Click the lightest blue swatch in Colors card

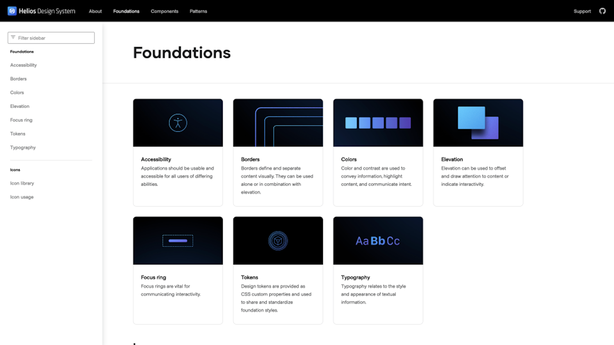(x=351, y=123)
